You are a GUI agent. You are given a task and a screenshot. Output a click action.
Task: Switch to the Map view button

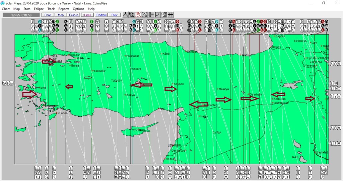[x=61, y=15]
